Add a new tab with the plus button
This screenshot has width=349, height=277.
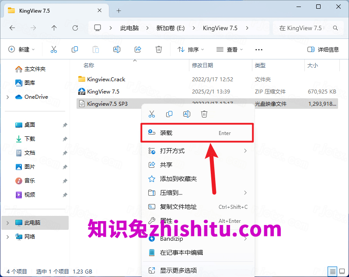click(119, 10)
